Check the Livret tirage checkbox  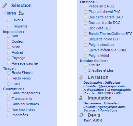tap(9, 84)
